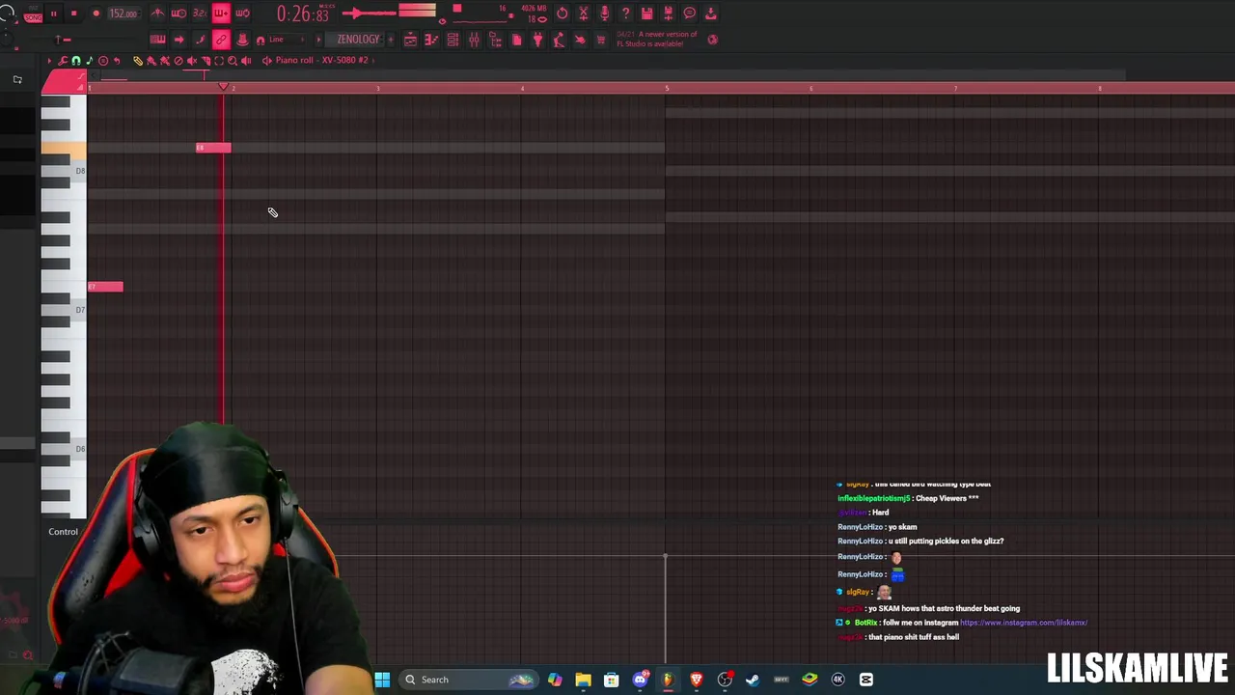Save project with the floppy disk icon

647,14
